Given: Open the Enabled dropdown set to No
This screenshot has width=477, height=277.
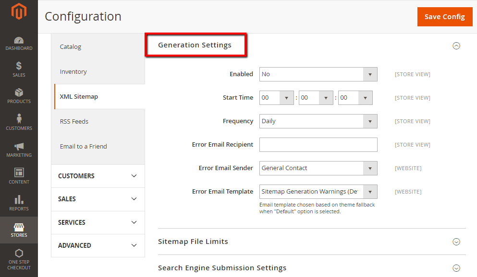Looking at the screenshot, I should [318, 74].
